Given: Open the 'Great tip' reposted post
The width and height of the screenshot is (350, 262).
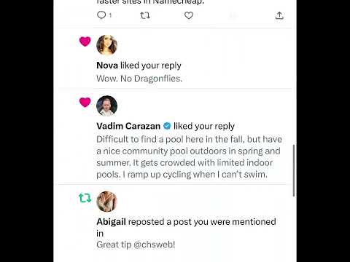Looking at the screenshot, I should pyautogui.click(x=136, y=245).
